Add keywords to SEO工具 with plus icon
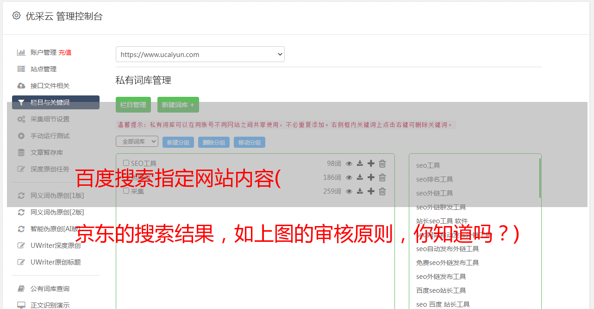 coord(371,164)
